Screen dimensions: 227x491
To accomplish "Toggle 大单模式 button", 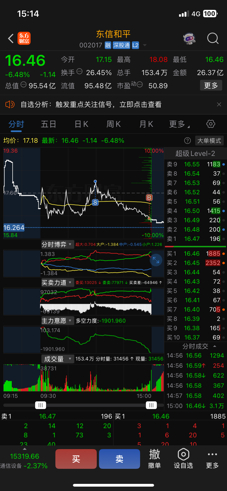I will [209, 141].
